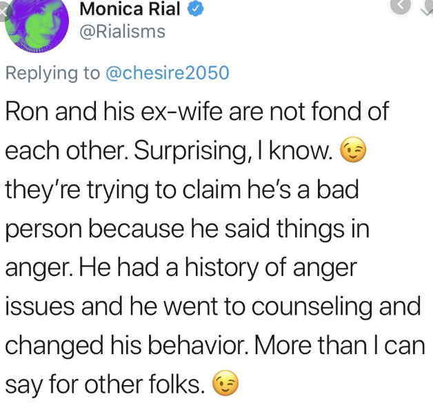
Task: Click the blue verified badge
Action: [x=196, y=9]
